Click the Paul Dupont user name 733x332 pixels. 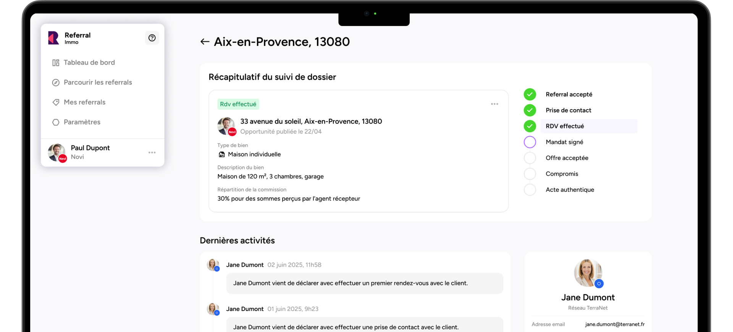[x=90, y=148]
